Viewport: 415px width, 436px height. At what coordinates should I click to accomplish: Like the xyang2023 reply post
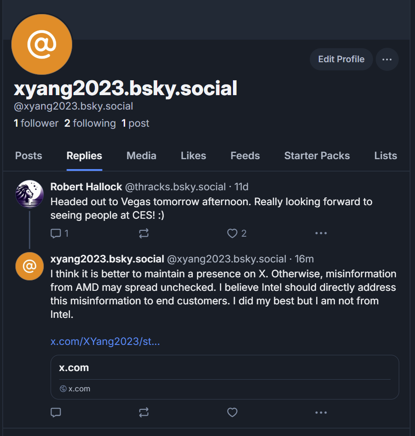pyautogui.click(x=232, y=412)
